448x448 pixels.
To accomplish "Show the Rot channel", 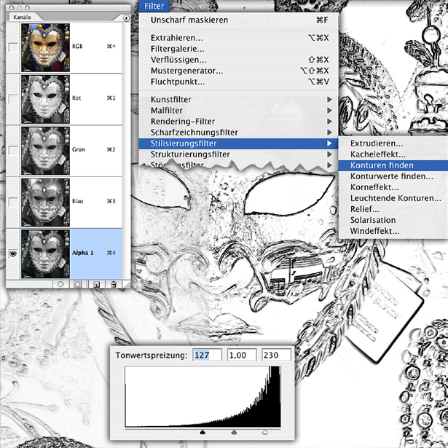I will click(x=13, y=99).
